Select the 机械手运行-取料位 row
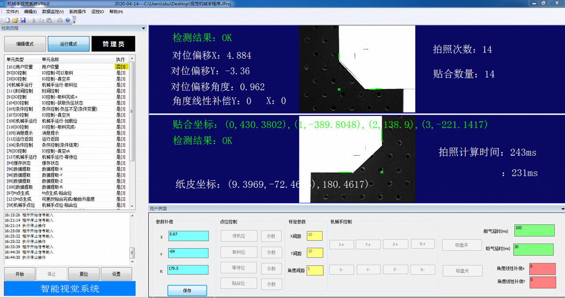The height and width of the screenshot is (298, 565). (x=67, y=85)
